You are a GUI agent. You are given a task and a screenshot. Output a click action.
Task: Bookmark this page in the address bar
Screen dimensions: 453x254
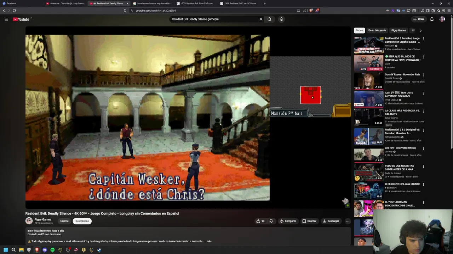[125, 11]
